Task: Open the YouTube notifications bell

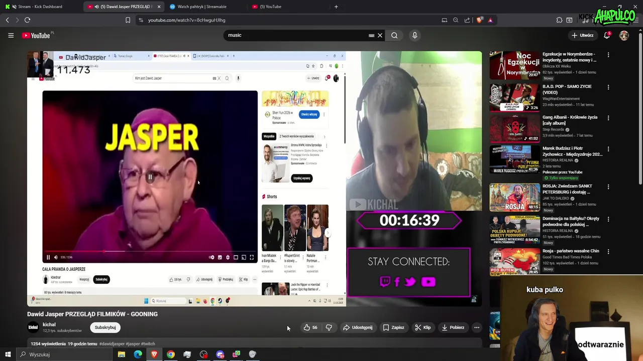Action: tap(607, 35)
